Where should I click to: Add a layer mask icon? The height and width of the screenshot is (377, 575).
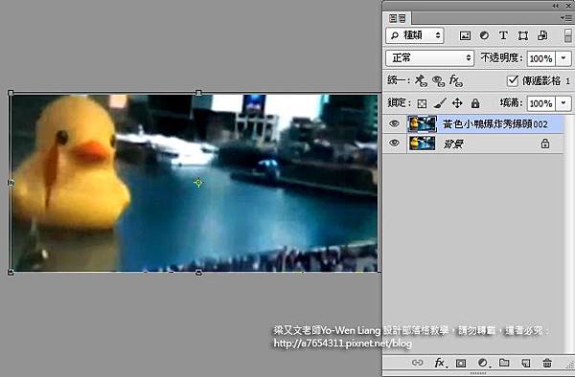(461, 363)
